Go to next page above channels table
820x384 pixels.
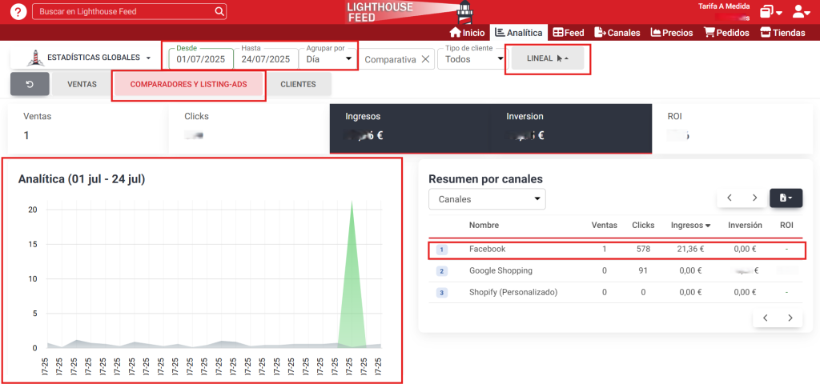[754, 198]
